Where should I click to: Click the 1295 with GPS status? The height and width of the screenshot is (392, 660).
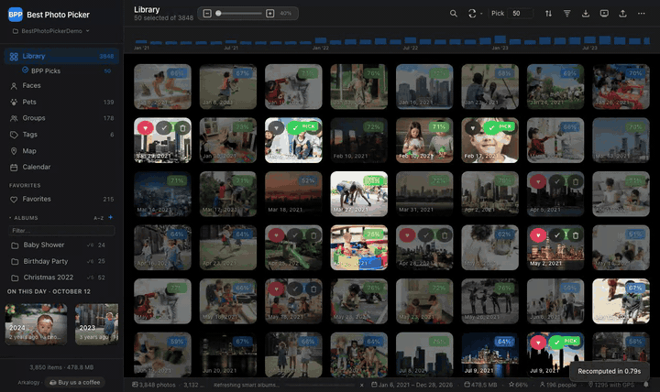[611, 385]
